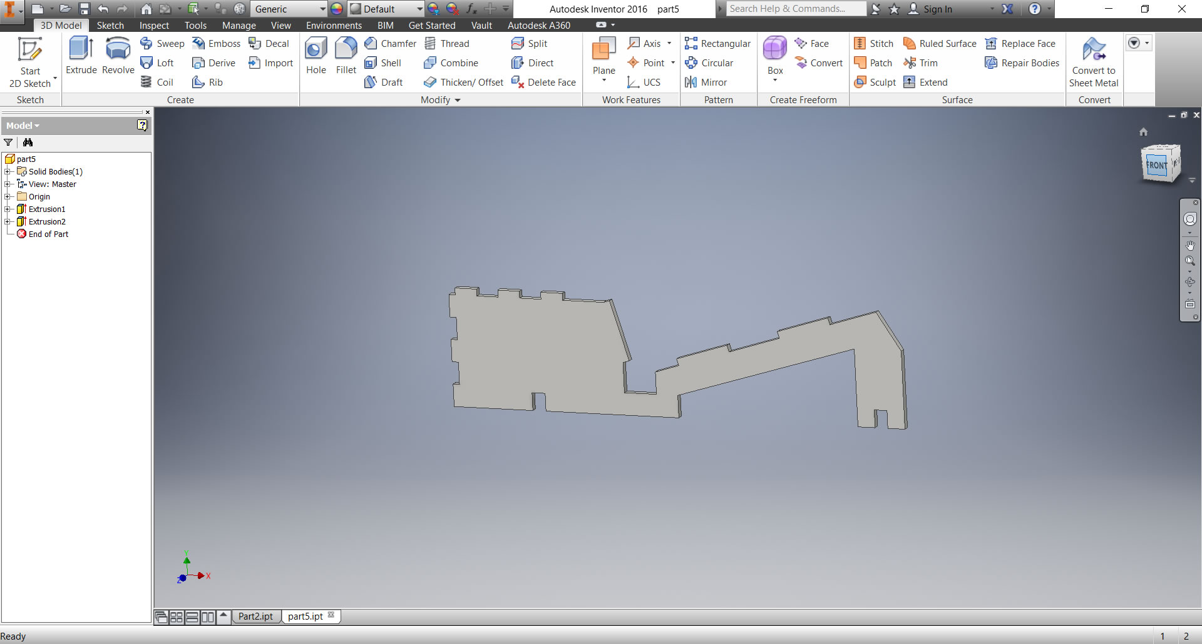1202x644 pixels.
Task: Choose the Draft tool
Action: coord(383,82)
